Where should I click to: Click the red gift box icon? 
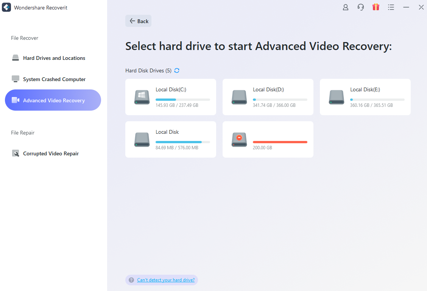click(x=376, y=7)
